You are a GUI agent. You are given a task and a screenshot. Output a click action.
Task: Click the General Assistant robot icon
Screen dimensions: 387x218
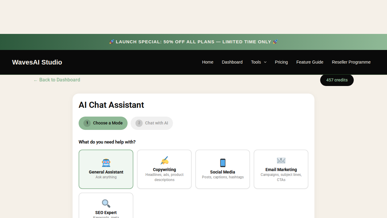[x=106, y=163]
